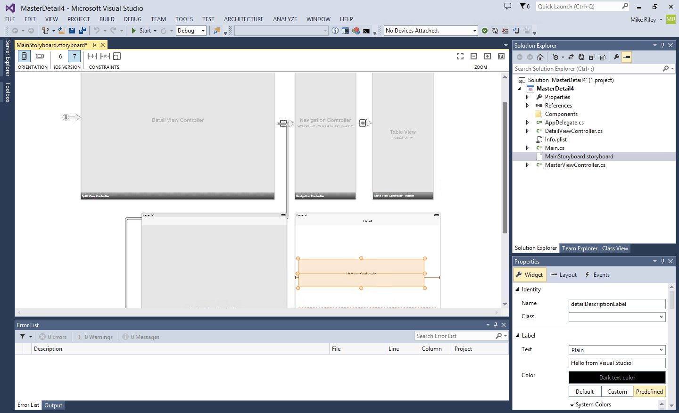Screen dimensions: 679x413
Task: Open the Debug configuration dropdown
Action: click(x=191, y=31)
